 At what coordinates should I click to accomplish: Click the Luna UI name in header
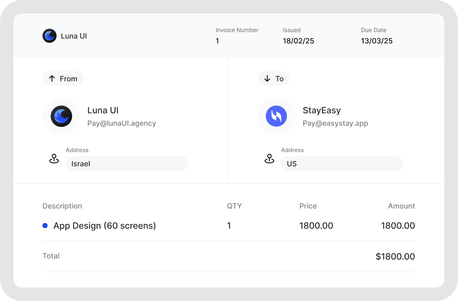point(74,36)
